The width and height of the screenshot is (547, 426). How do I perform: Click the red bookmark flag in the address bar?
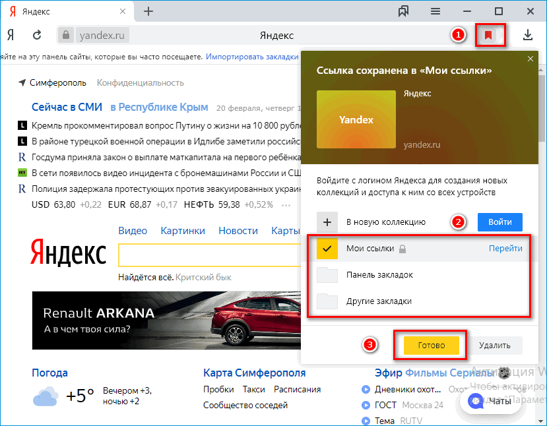(490, 35)
